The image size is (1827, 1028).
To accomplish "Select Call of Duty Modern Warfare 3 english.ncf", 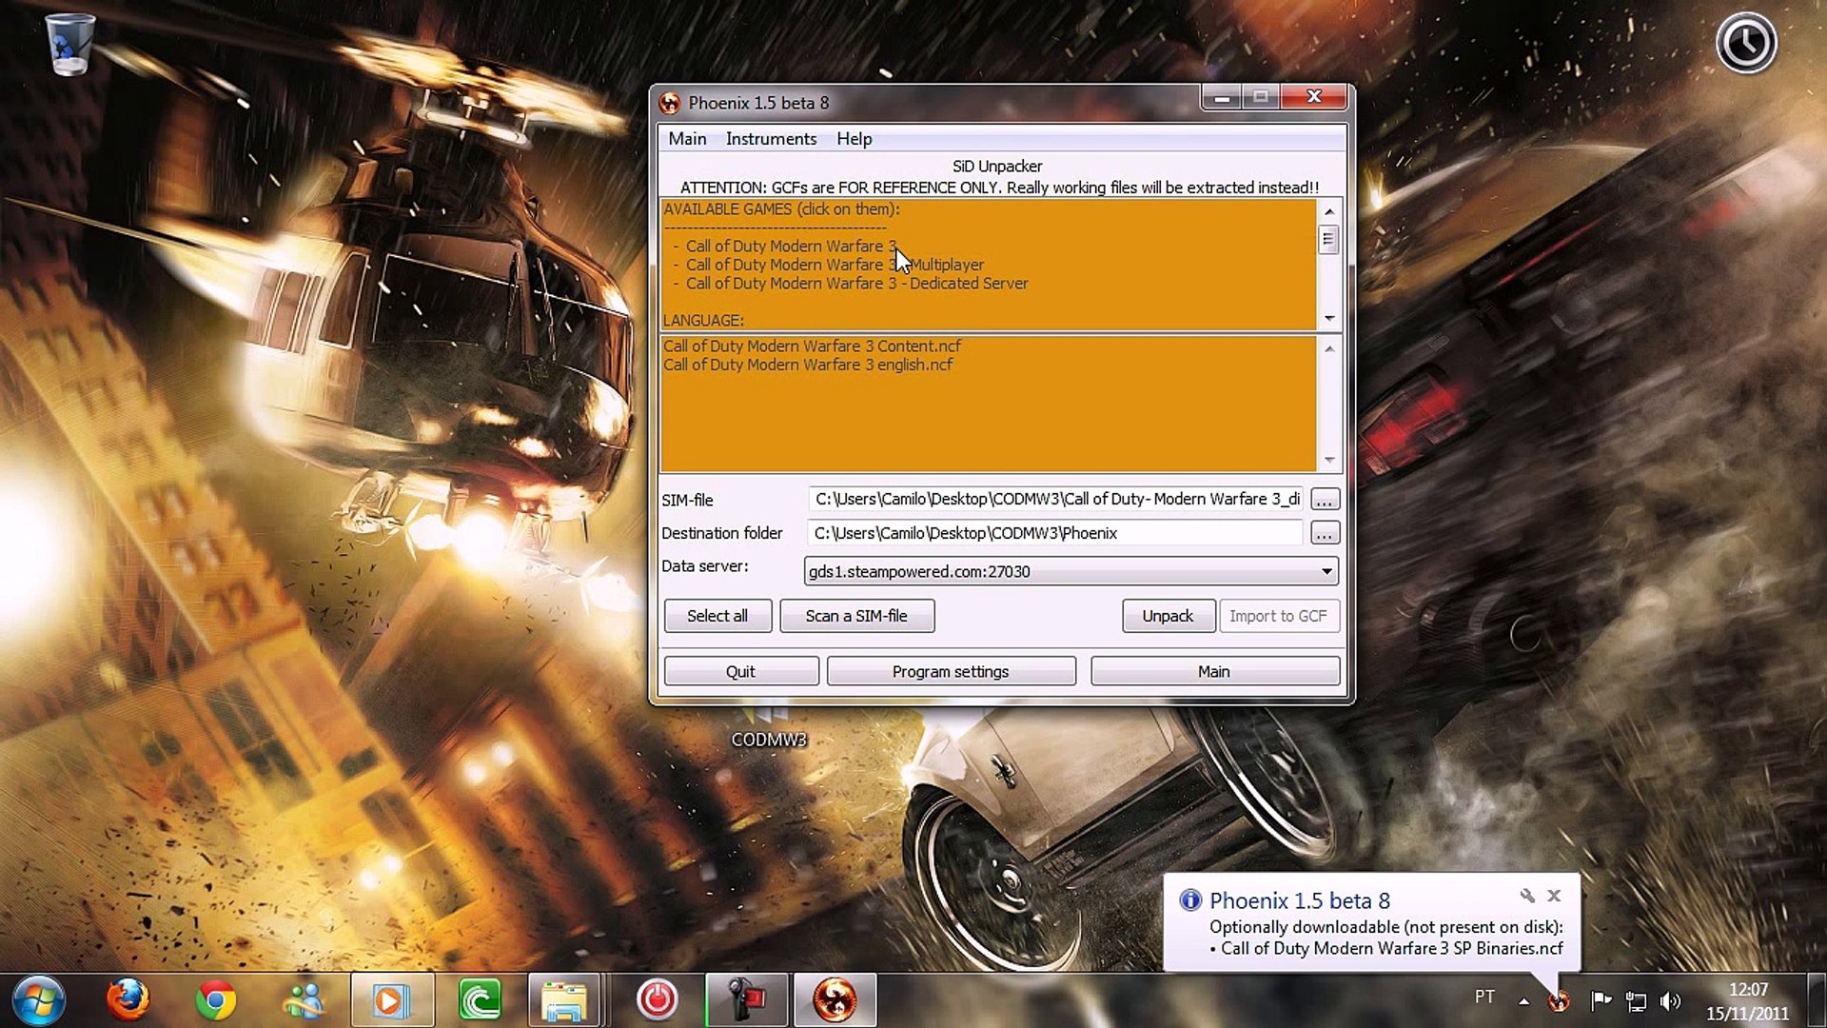I will pyautogui.click(x=807, y=365).
